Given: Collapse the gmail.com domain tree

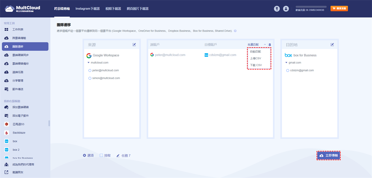Looking at the screenshot, I should [x=286, y=63].
